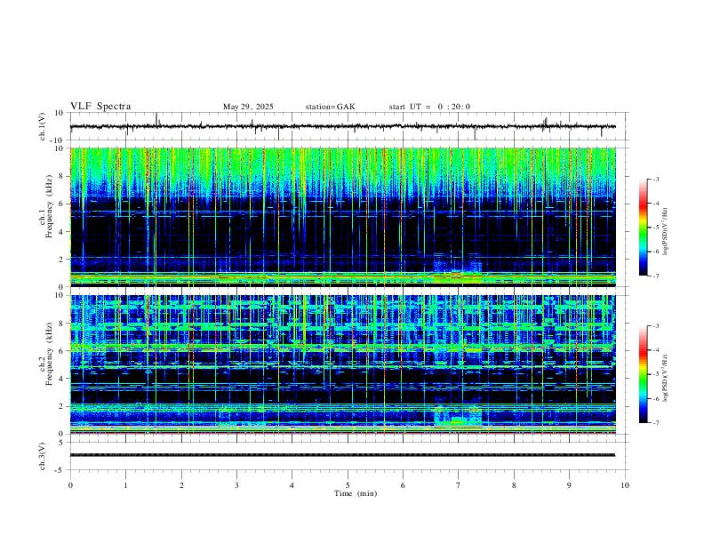
Task: Click ch.1 frequency axis tick "8"
Action: point(62,176)
